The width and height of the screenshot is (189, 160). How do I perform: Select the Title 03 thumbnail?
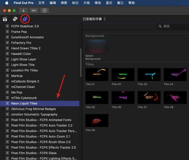149,75
